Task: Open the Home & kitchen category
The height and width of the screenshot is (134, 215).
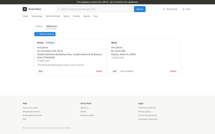Action: [53, 16]
